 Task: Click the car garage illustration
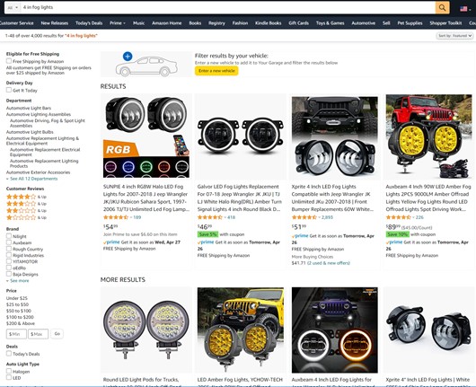(146, 66)
